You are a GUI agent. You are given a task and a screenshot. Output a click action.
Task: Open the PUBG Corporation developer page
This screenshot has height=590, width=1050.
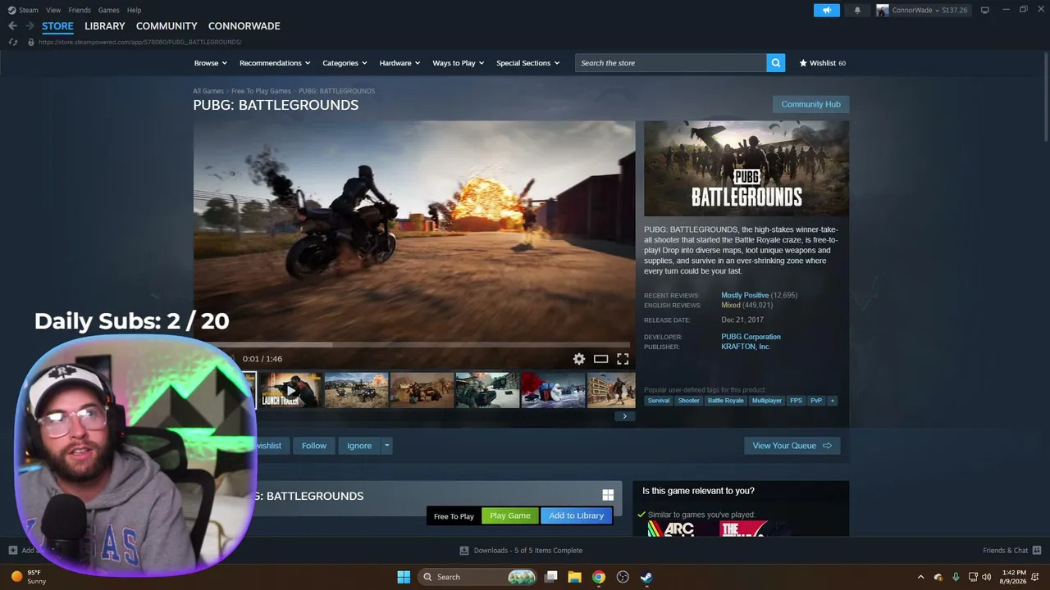[x=751, y=337]
